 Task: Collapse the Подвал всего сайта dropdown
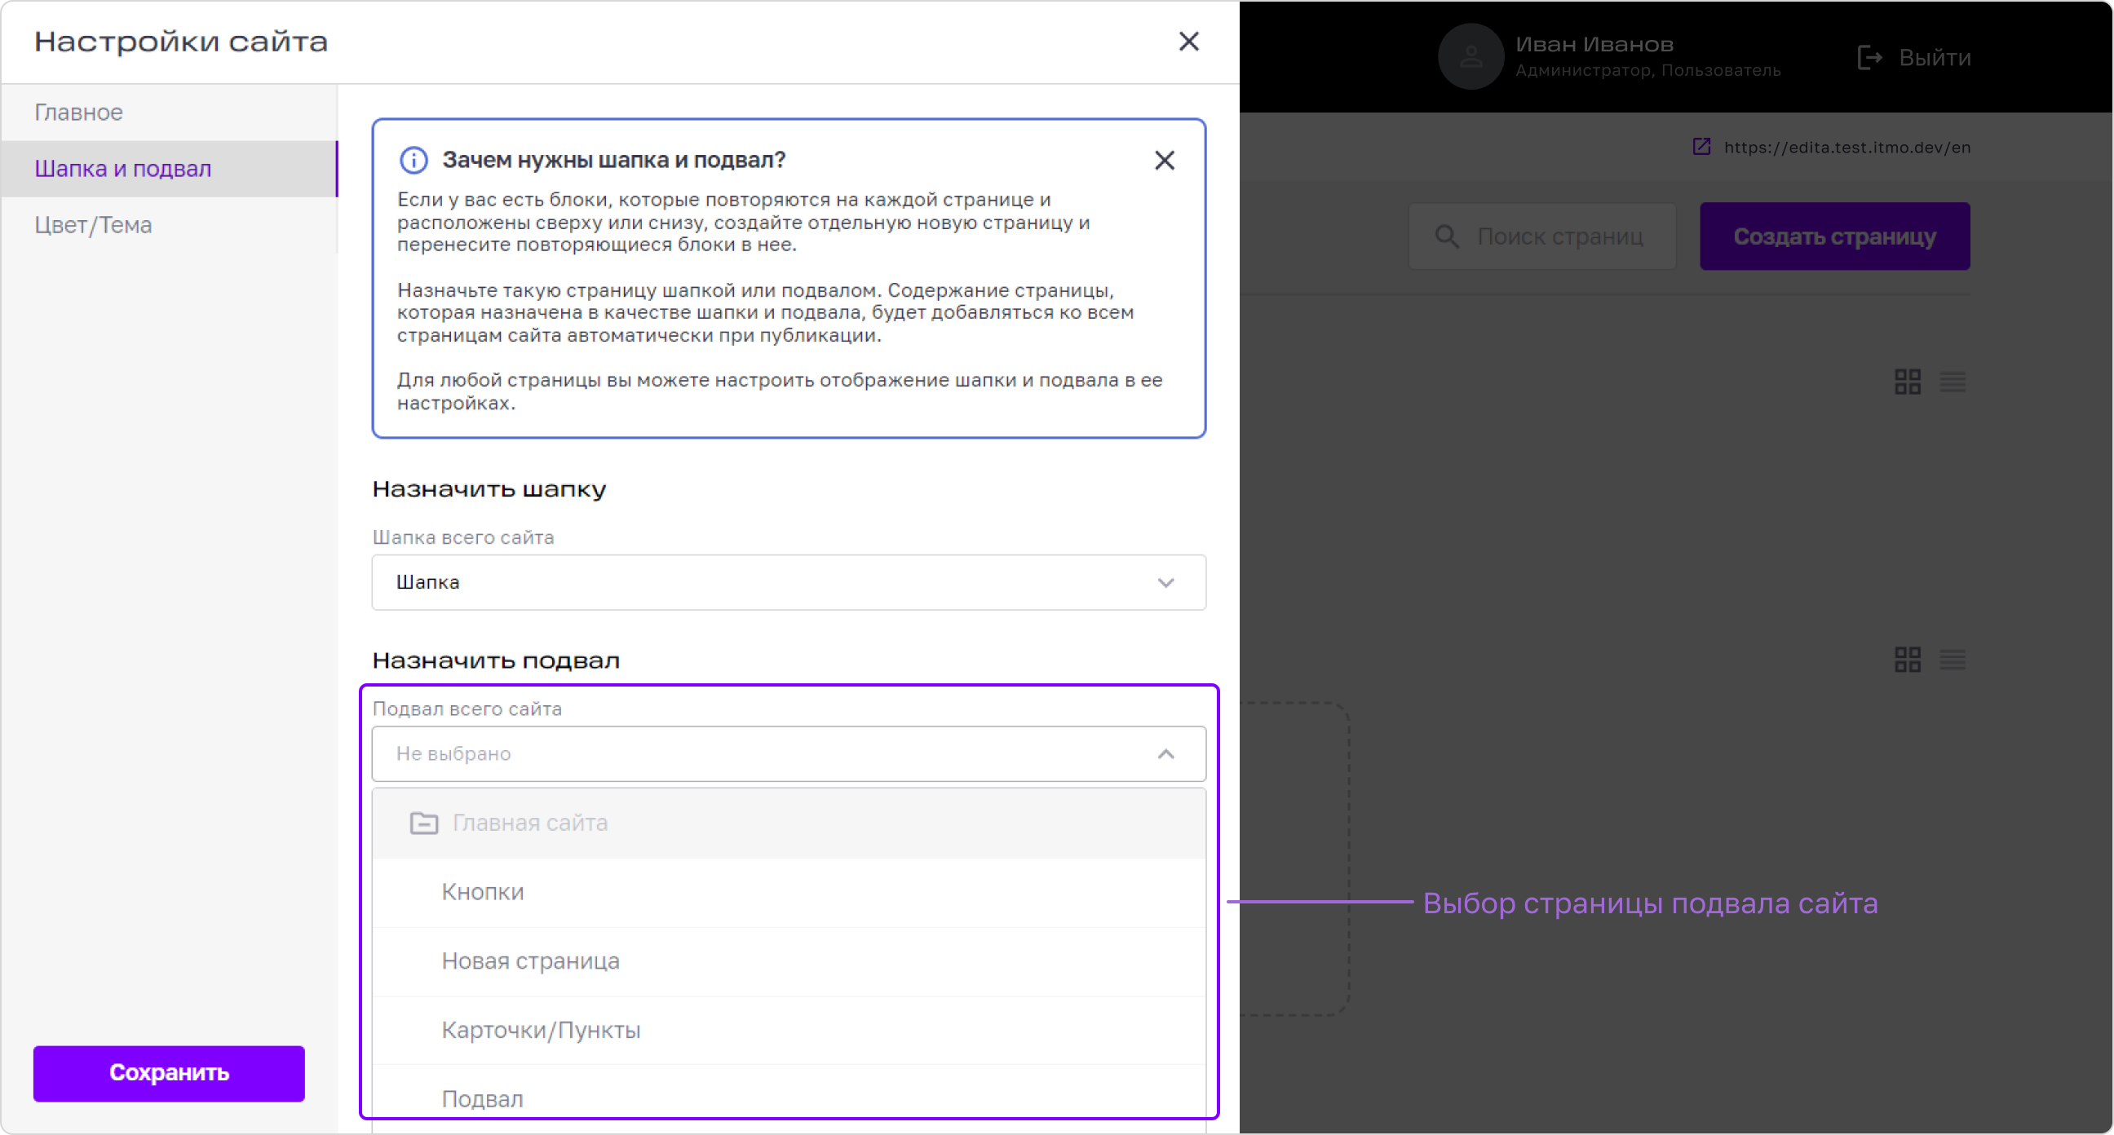pos(789,753)
